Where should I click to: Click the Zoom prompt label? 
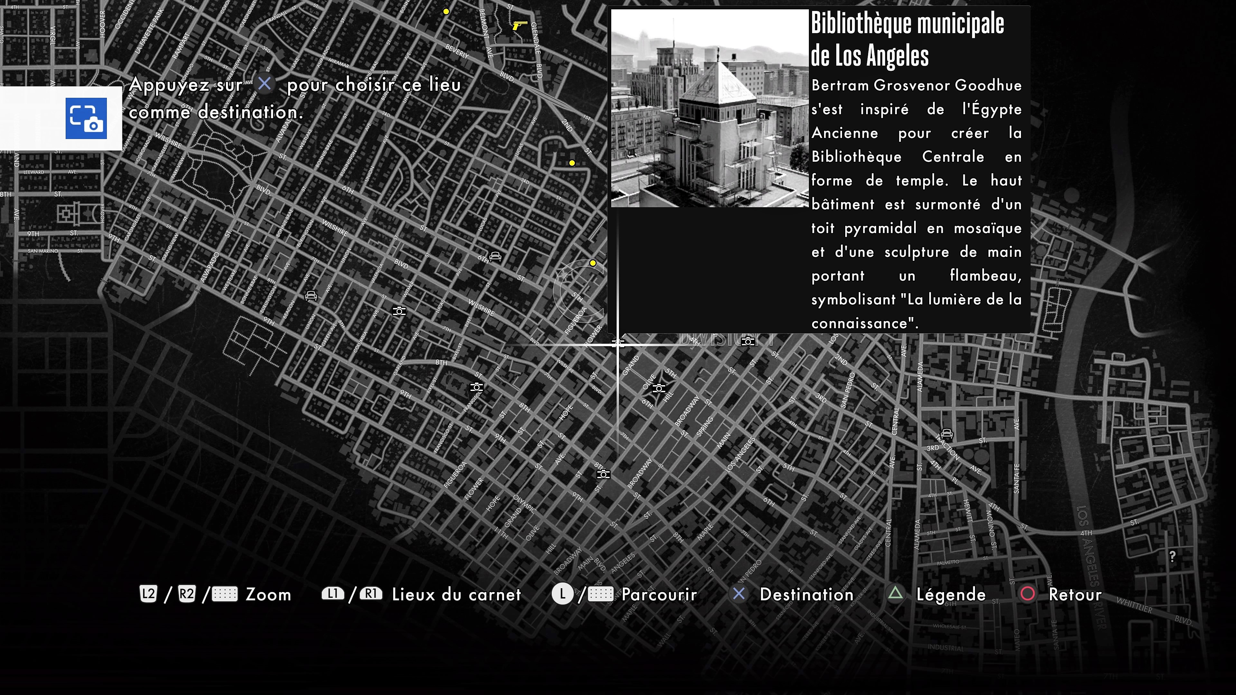tap(268, 595)
